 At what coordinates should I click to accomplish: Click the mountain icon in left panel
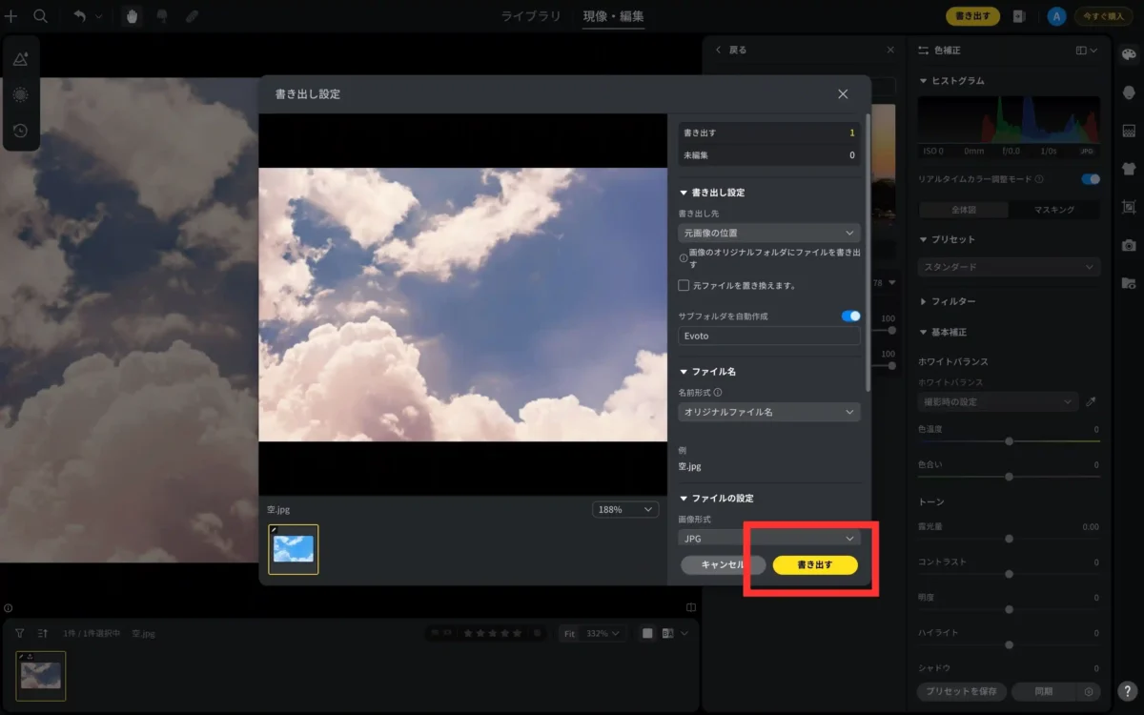click(x=21, y=59)
